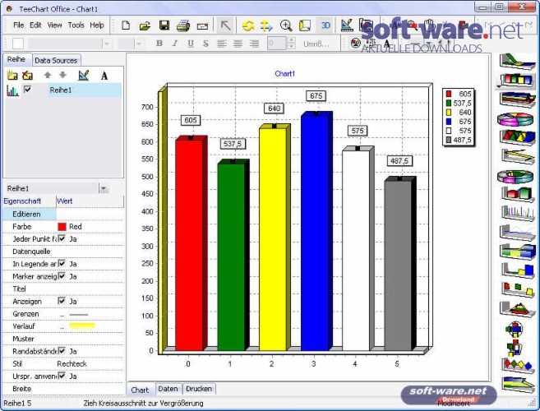This screenshot has height=411, width=540.
Task: Center align text
Action: (238, 44)
